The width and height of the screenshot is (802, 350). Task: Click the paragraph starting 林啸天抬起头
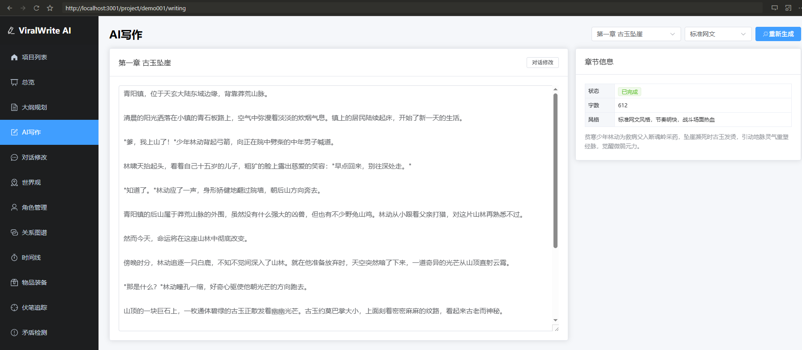point(267,166)
